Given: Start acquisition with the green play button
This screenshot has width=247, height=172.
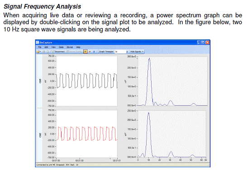Looking at the screenshot, I should tap(85, 51).
